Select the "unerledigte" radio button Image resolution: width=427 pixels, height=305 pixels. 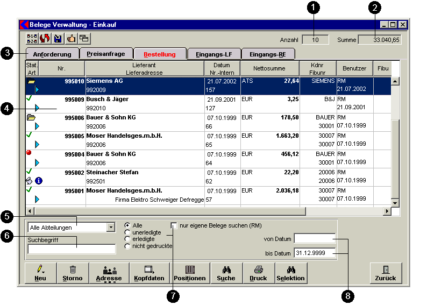point(127,232)
